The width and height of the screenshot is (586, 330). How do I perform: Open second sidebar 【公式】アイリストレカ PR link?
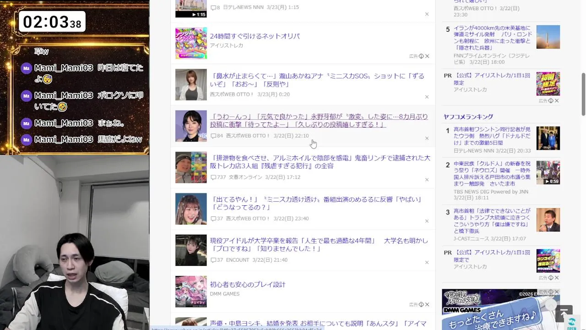(x=492, y=256)
